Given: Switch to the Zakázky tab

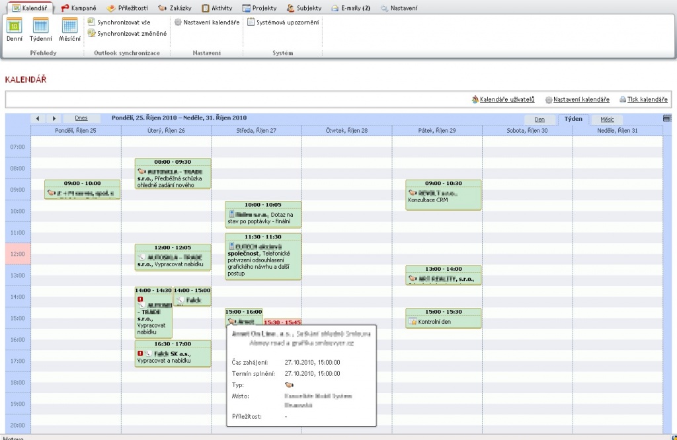Looking at the screenshot, I should pos(175,8).
